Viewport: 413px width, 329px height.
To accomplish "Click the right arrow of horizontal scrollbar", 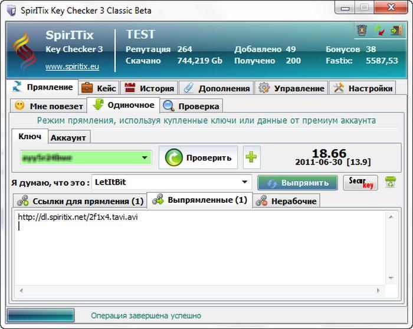I will tap(379, 291).
